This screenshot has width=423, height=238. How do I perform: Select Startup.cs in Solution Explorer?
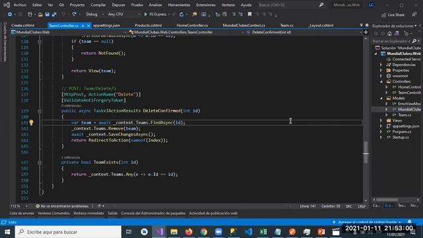click(x=401, y=138)
